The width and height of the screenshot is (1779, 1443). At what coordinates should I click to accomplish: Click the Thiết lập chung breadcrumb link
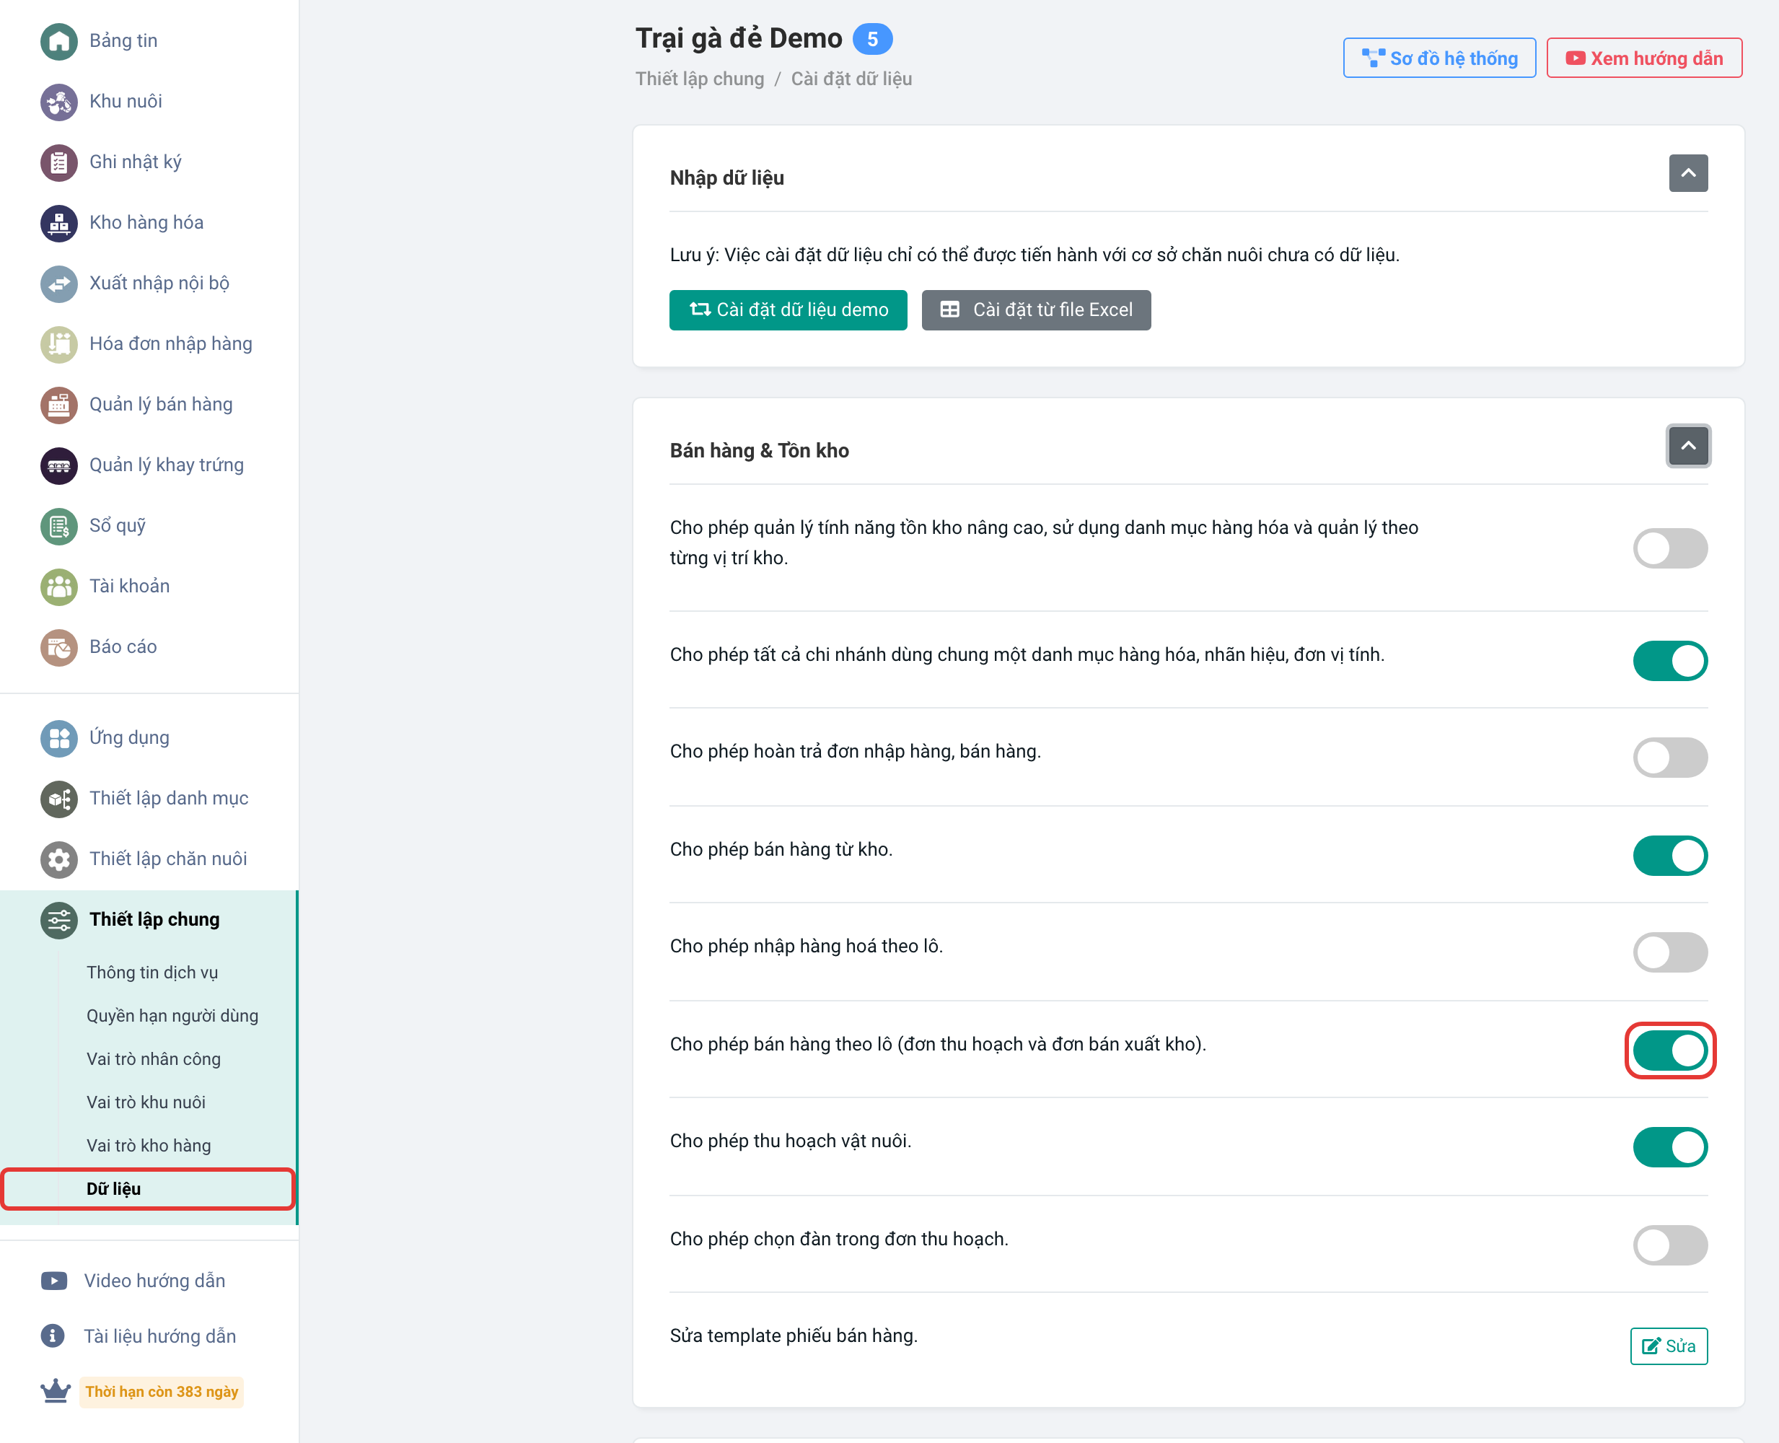700,79
